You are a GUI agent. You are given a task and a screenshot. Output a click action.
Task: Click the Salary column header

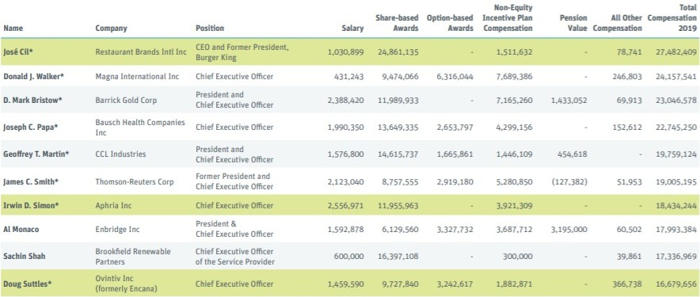point(352,29)
